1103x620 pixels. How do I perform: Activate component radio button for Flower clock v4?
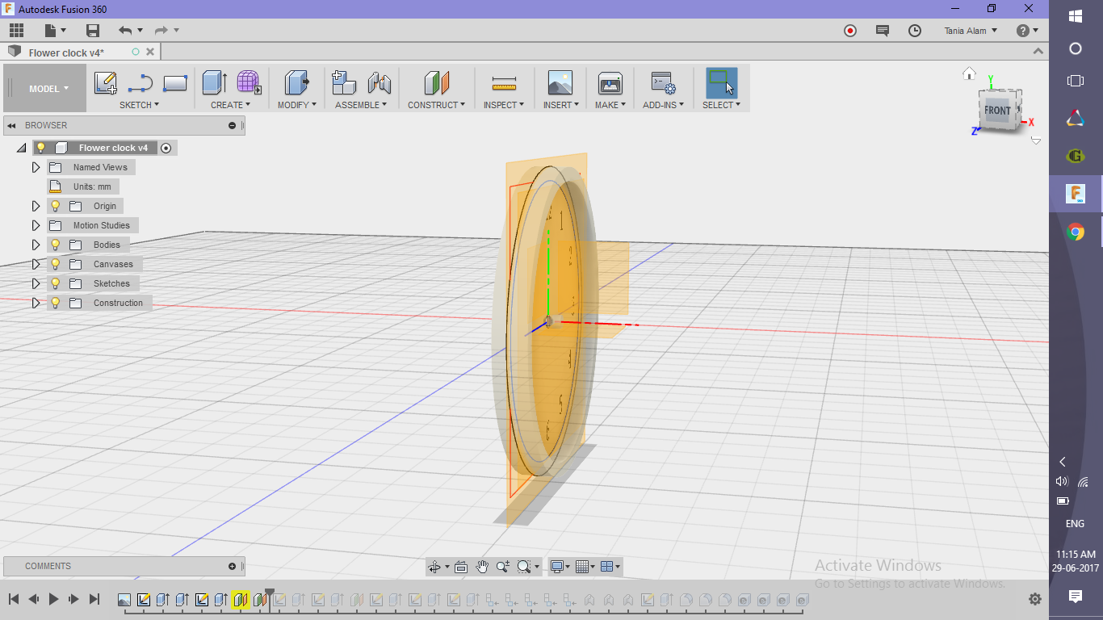pyautogui.click(x=166, y=148)
